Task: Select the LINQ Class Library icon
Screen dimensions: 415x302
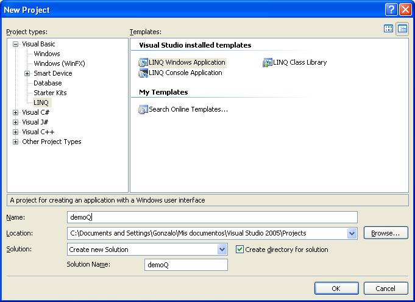Action: pyautogui.click(x=268, y=62)
